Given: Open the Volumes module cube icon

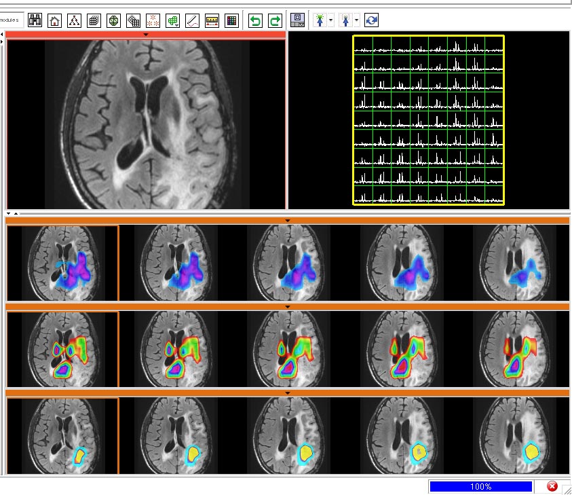Looking at the screenshot, I should pos(94,20).
